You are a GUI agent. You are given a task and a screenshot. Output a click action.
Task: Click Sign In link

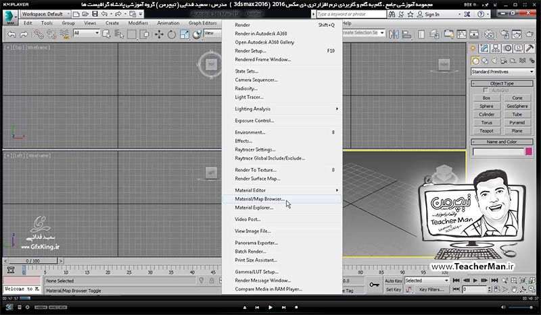(432, 14)
